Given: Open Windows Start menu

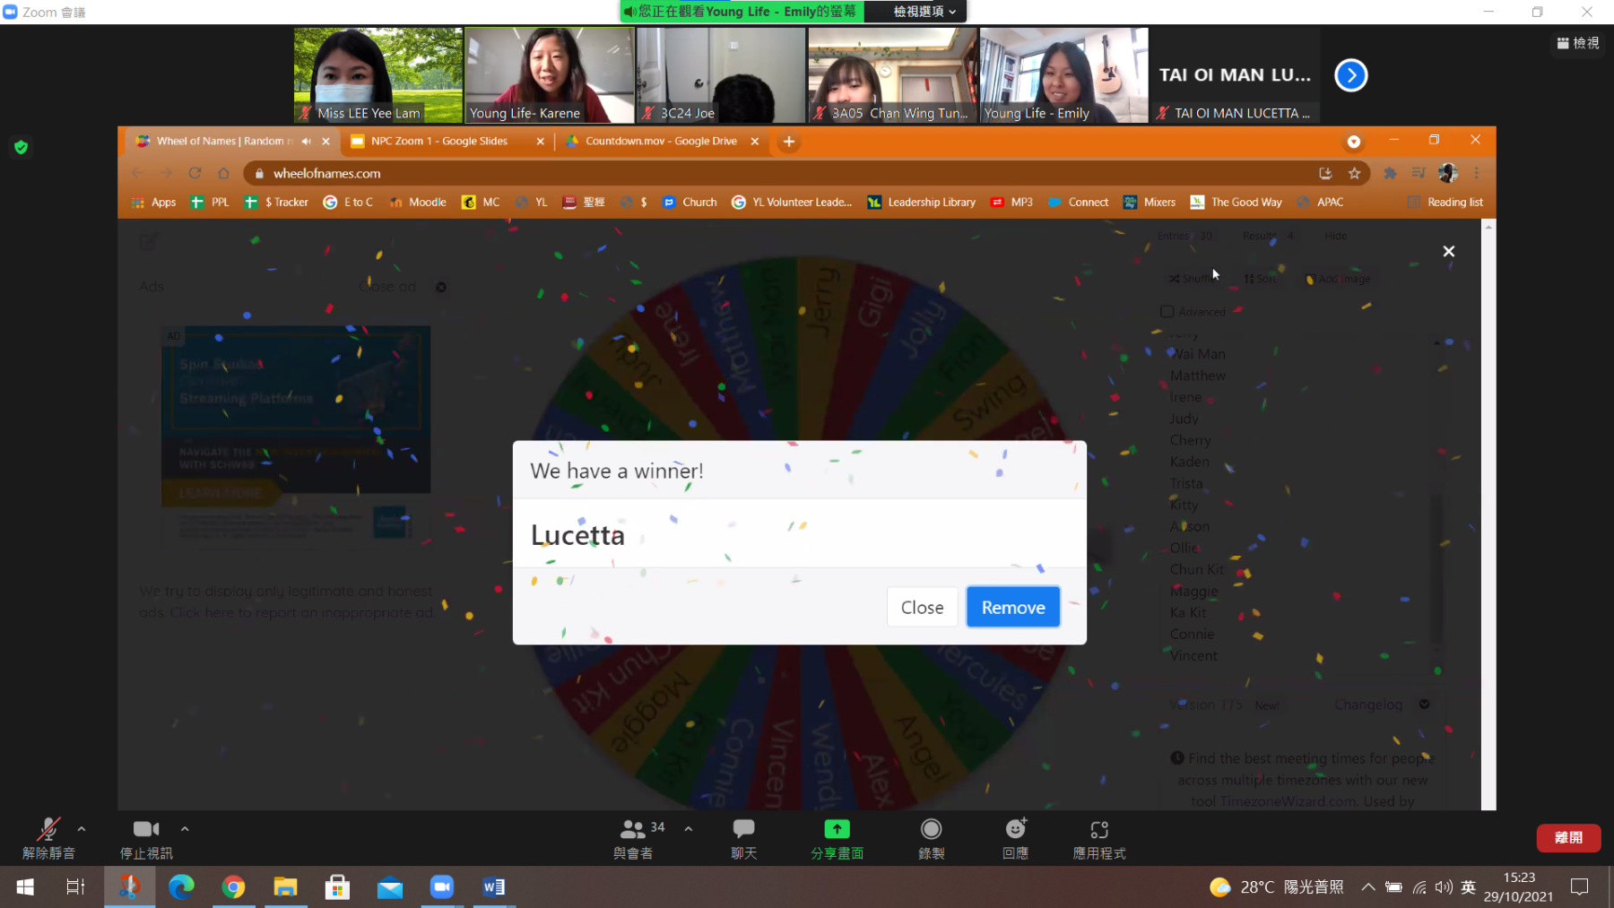Looking at the screenshot, I should pyautogui.click(x=25, y=886).
